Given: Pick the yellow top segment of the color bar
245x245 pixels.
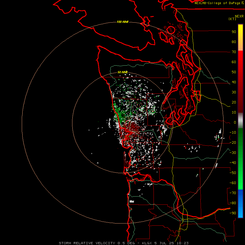Looking at the screenshot, I should (240, 31).
